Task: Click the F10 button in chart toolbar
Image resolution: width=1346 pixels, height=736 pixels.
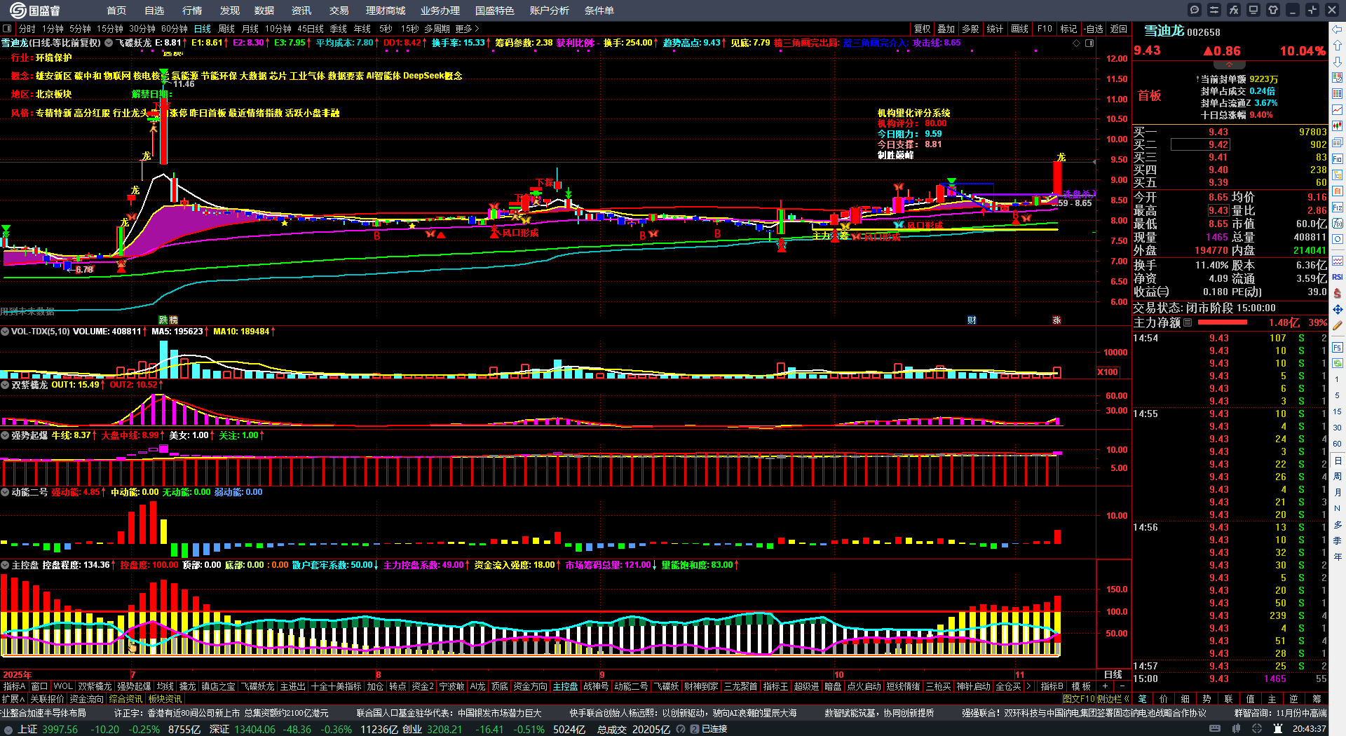Action: click(1045, 29)
